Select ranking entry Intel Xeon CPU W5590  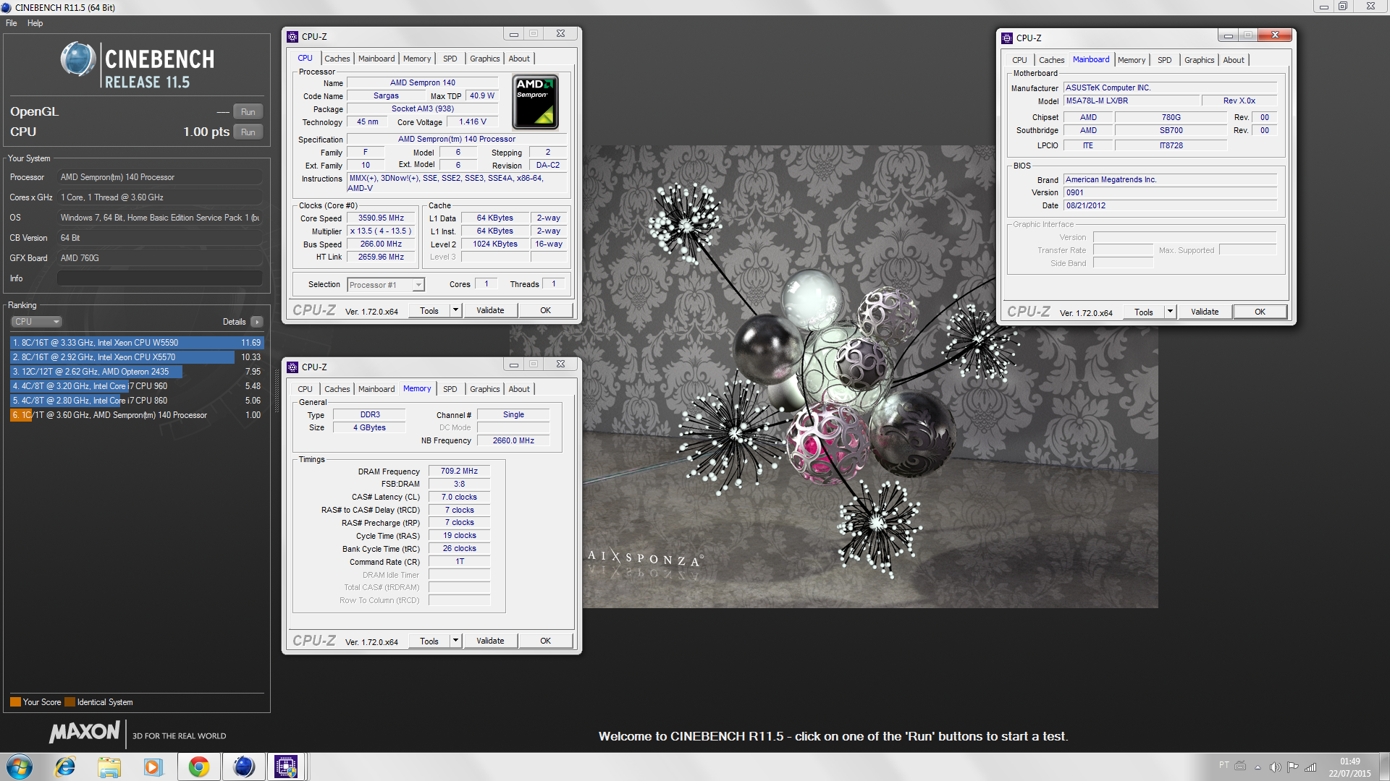[x=136, y=343]
